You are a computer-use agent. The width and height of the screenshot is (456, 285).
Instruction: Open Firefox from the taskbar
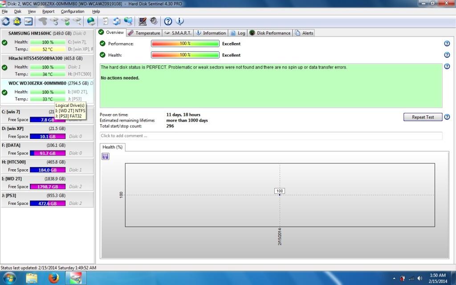point(53,278)
